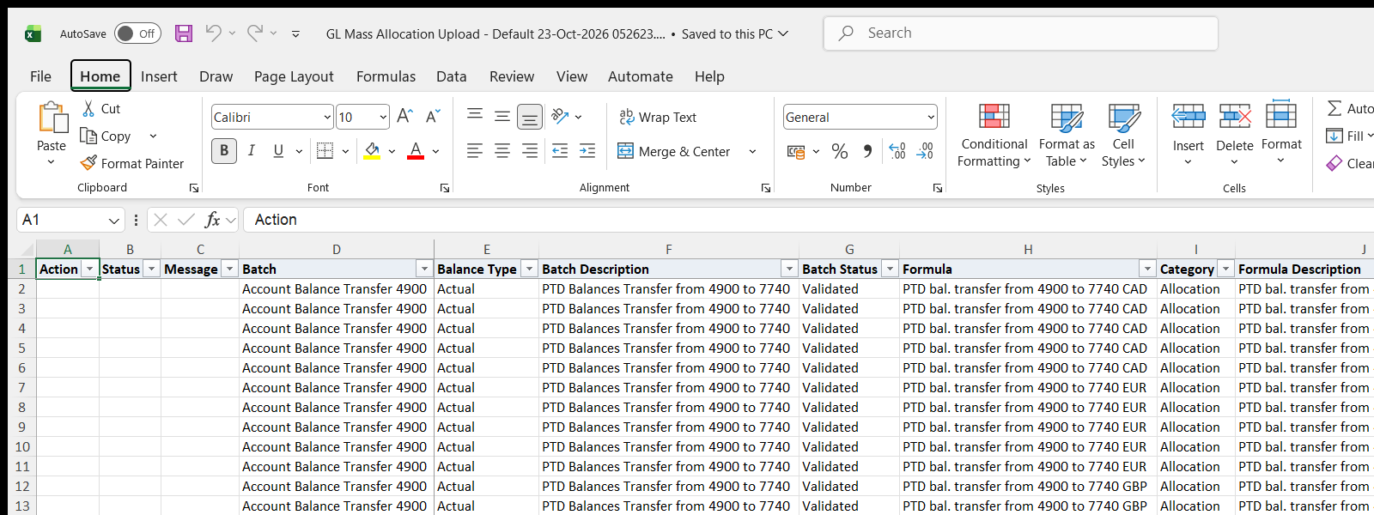The height and width of the screenshot is (515, 1374).
Task: Click the Copy icon
Action: (88, 136)
